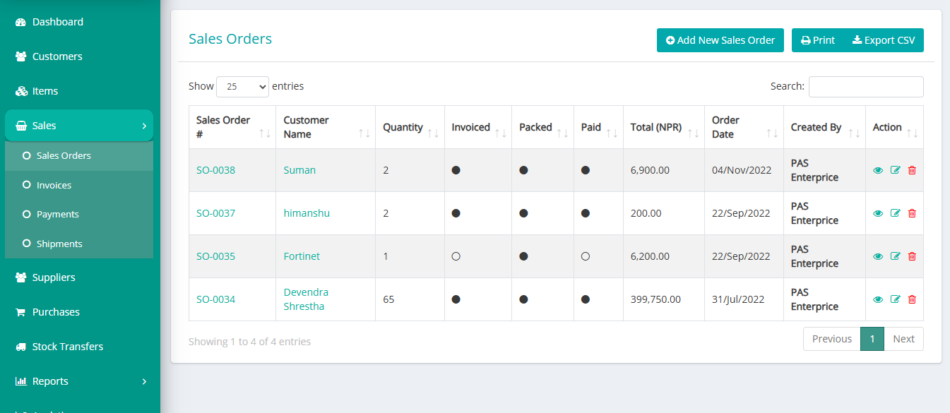The image size is (950, 413).
Task: View details of order SO-0038 via eye icon
Action: coord(878,170)
